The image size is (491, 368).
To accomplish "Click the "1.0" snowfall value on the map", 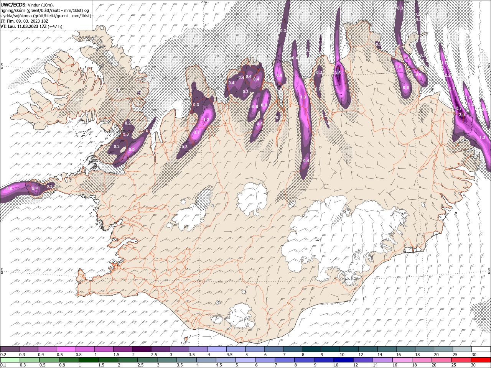I will click(399, 67).
